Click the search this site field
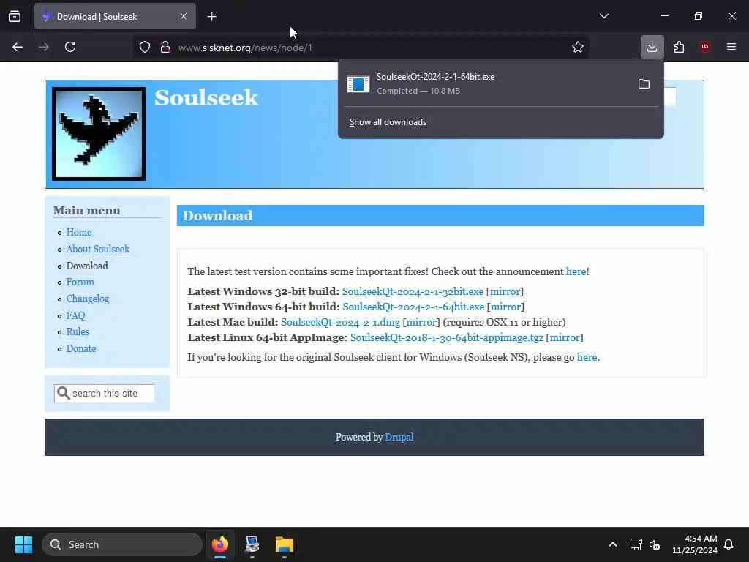This screenshot has height=562, width=749. click(105, 393)
